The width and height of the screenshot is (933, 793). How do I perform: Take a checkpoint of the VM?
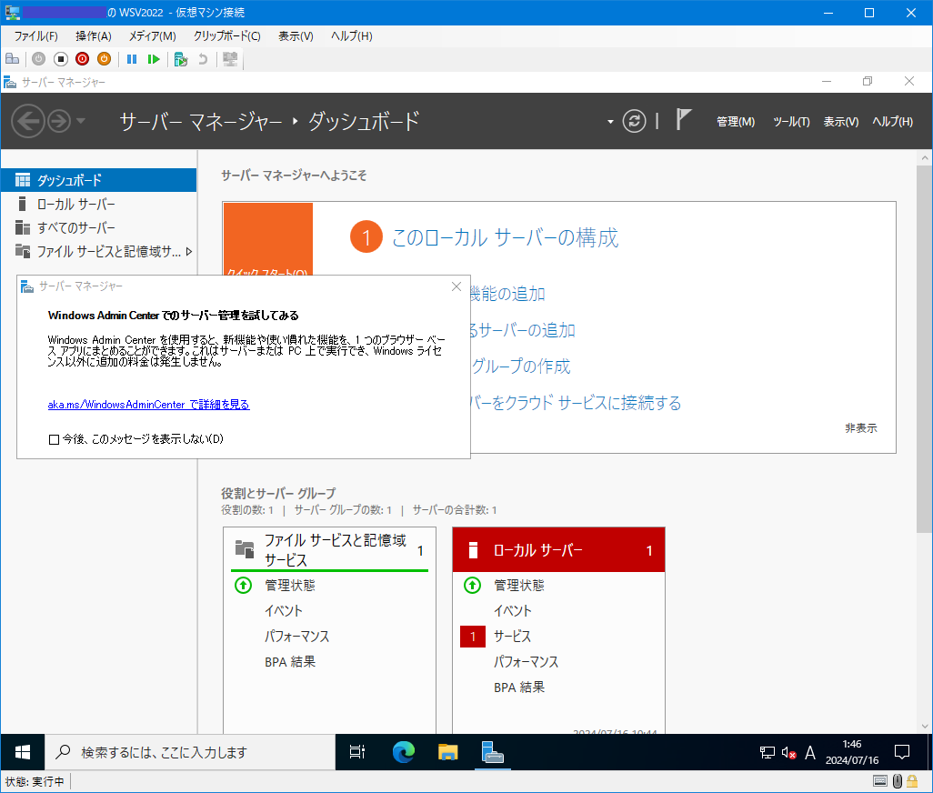(x=179, y=59)
